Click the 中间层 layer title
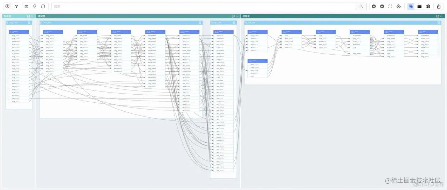Screen dimensions: 447x190 pyautogui.click(x=42, y=16)
